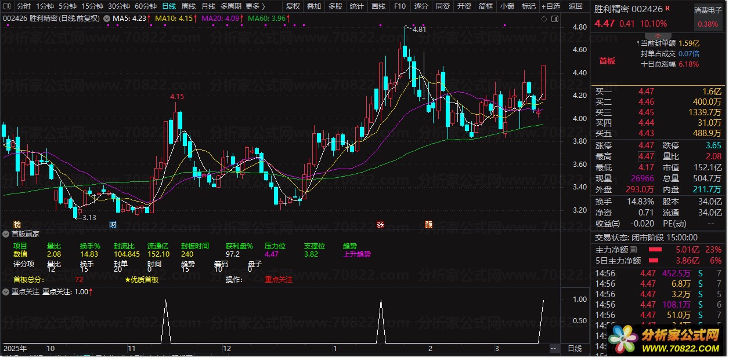Click the 预 marker on the chart

pos(429,224)
